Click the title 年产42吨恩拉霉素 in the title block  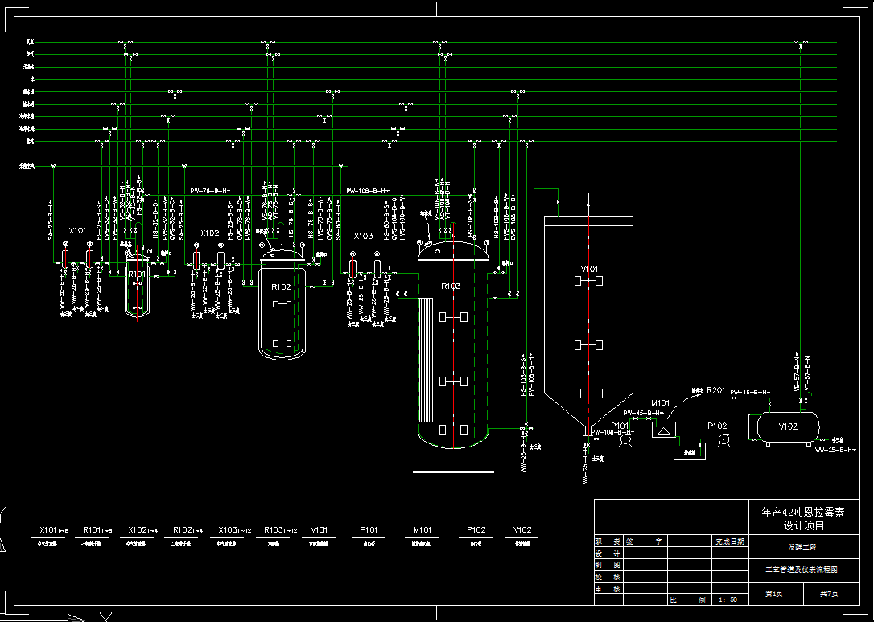point(803,512)
